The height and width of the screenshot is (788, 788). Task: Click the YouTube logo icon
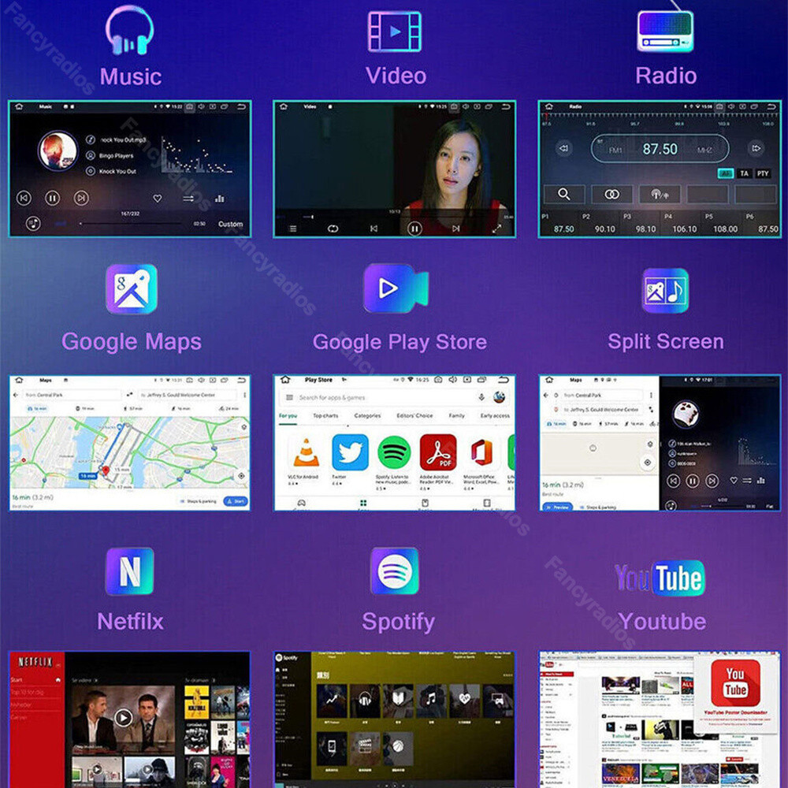coord(660,578)
